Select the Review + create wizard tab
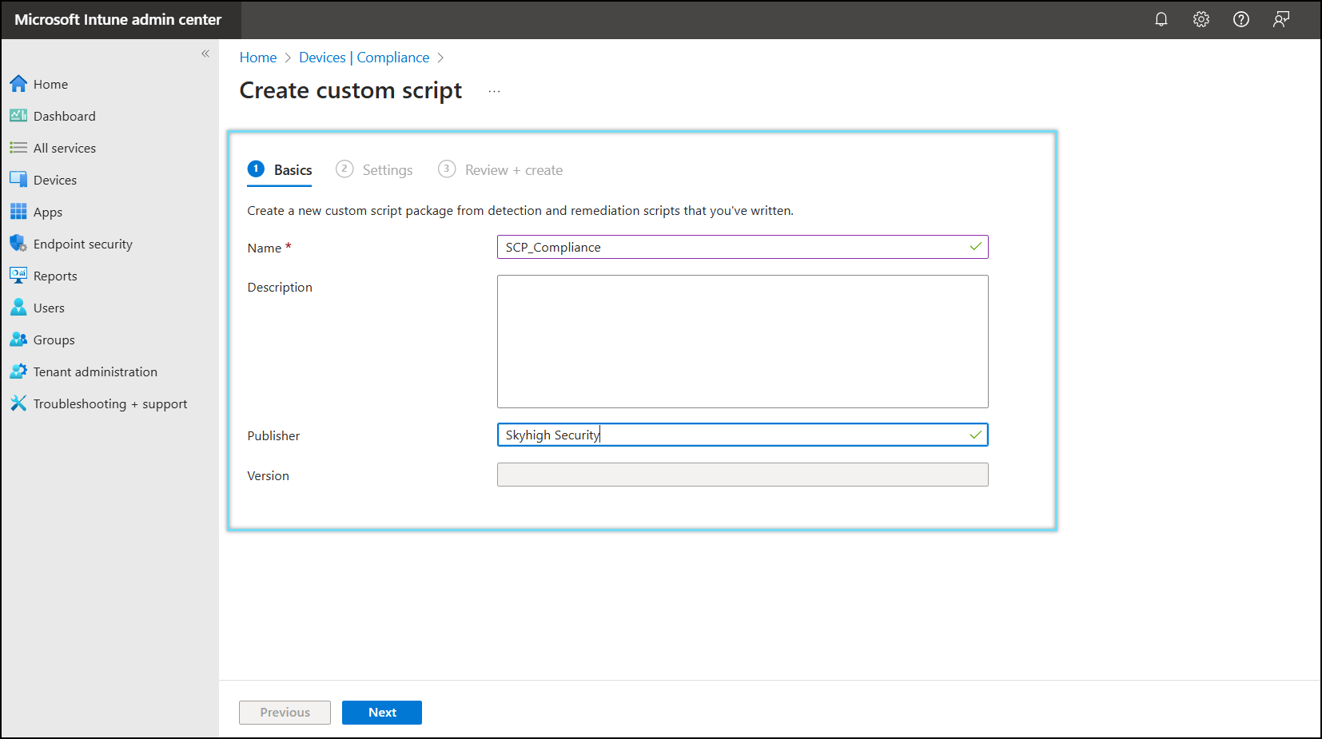The width and height of the screenshot is (1322, 739). pyautogui.click(x=500, y=170)
